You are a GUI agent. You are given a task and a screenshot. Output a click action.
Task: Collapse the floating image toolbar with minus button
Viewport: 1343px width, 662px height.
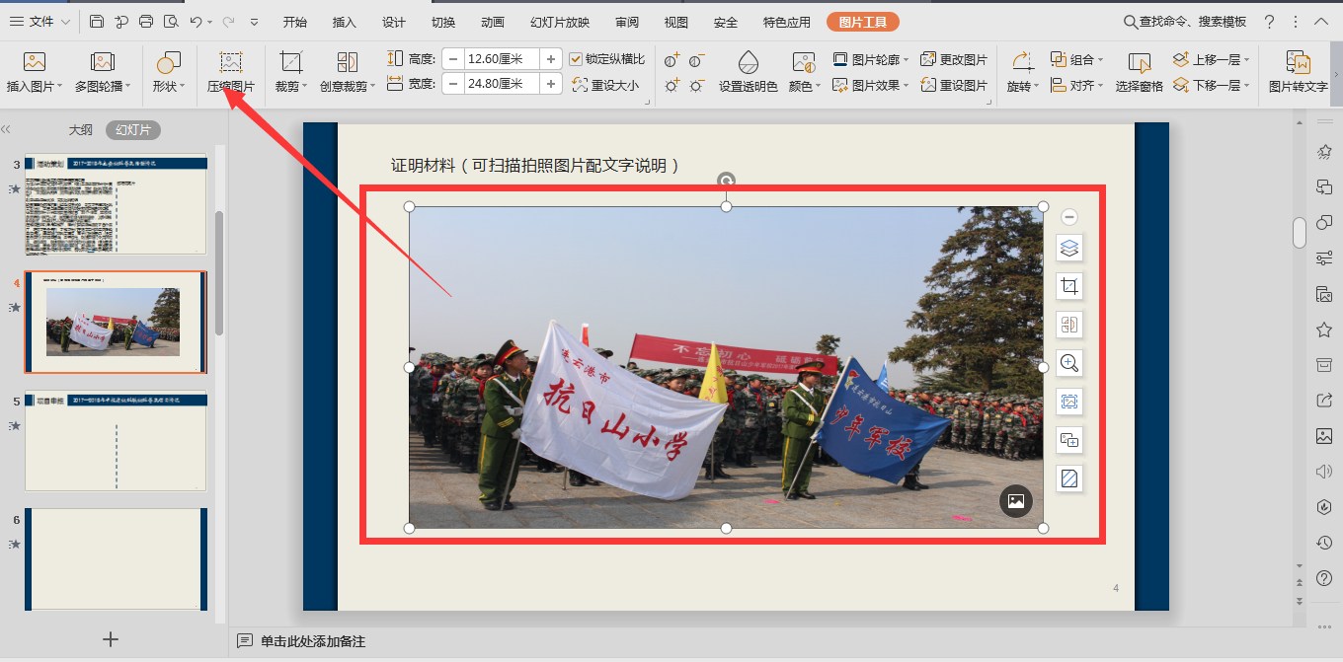point(1068,217)
